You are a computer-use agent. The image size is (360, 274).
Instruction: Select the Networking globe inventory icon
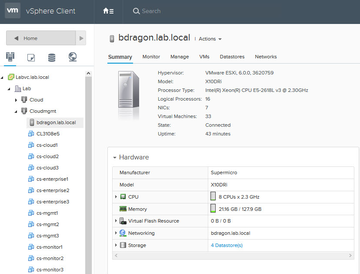[73, 57]
